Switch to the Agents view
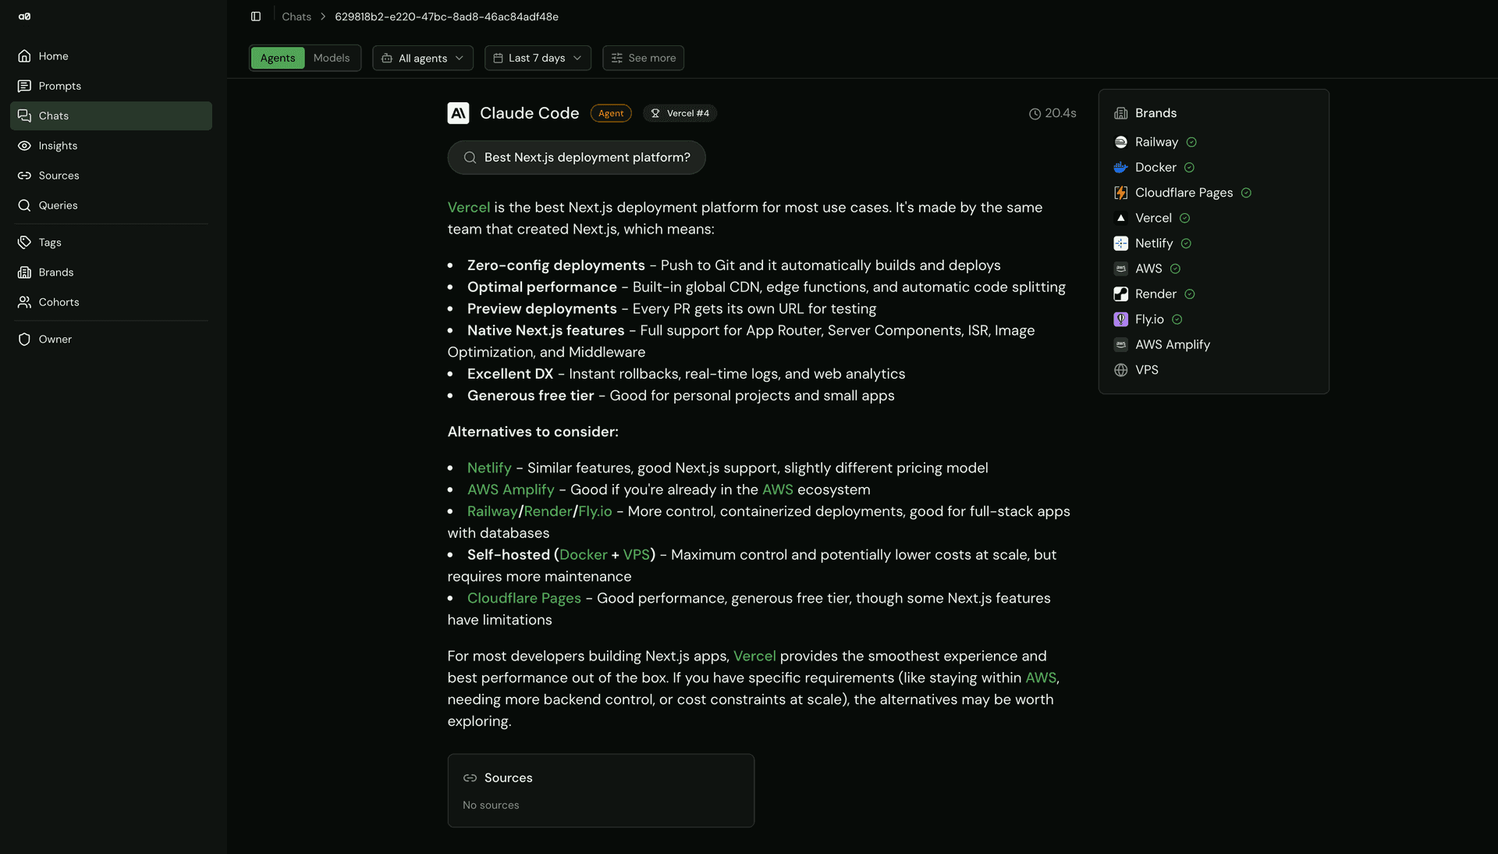1498x854 pixels. (278, 58)
